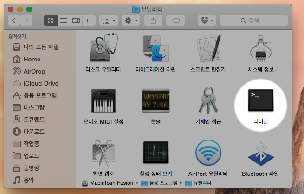Image resolution: width=304 pixels, height=194 pixels.
Task: Switch to list view mode
Action: point(64,20)
